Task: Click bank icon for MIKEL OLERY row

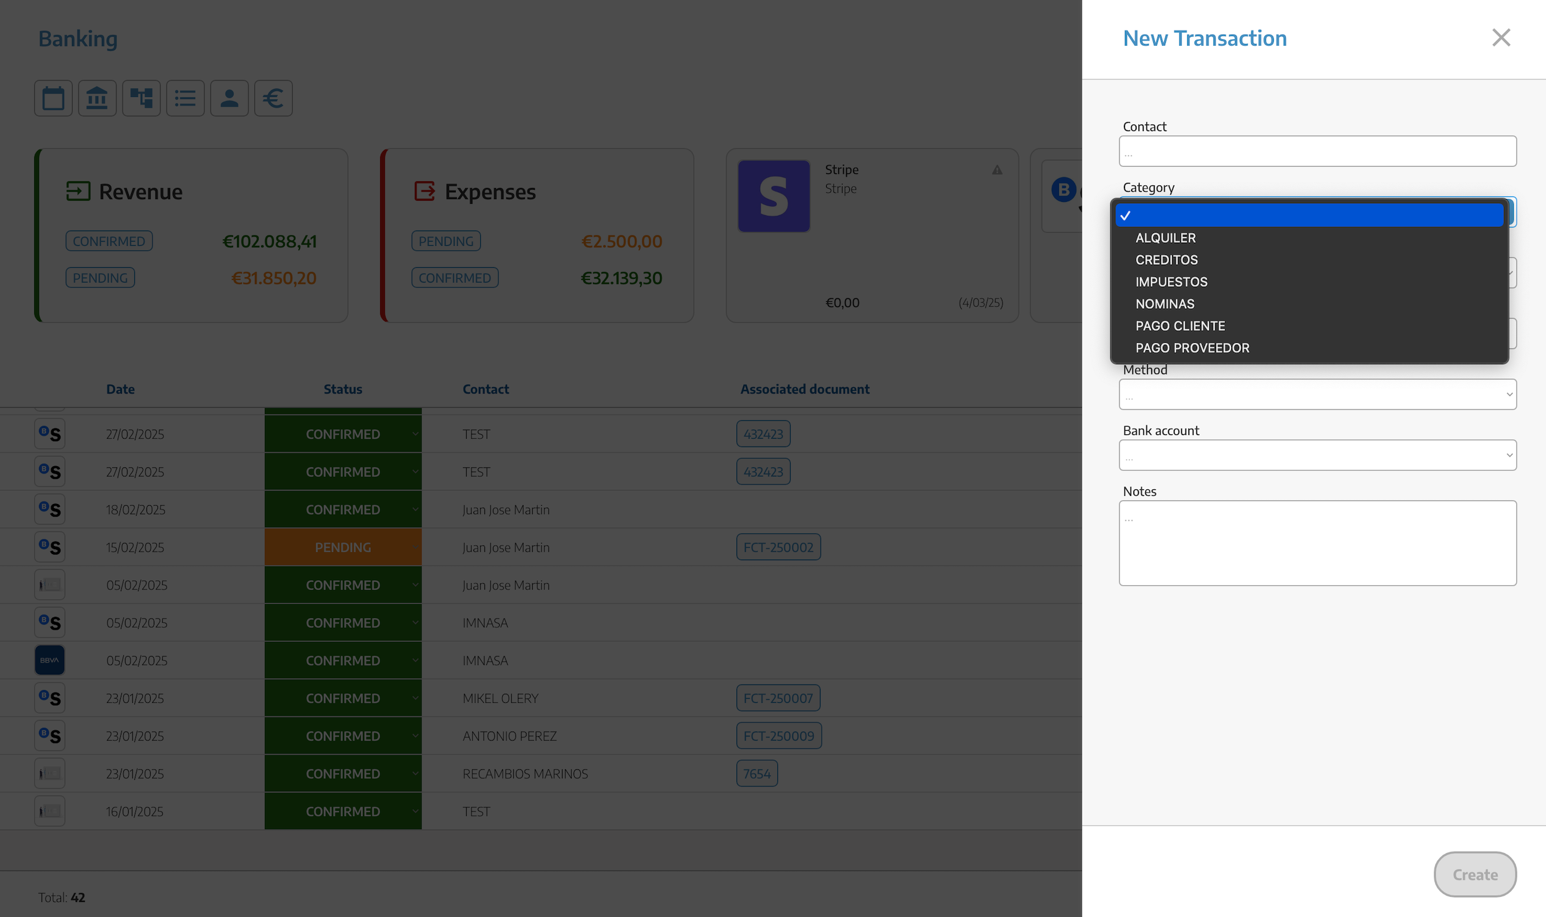Action: tap(49, 698)
